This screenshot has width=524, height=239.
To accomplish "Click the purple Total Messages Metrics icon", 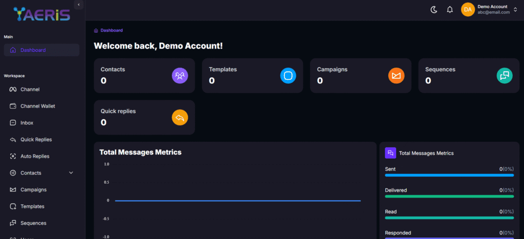I will (390, 153).
